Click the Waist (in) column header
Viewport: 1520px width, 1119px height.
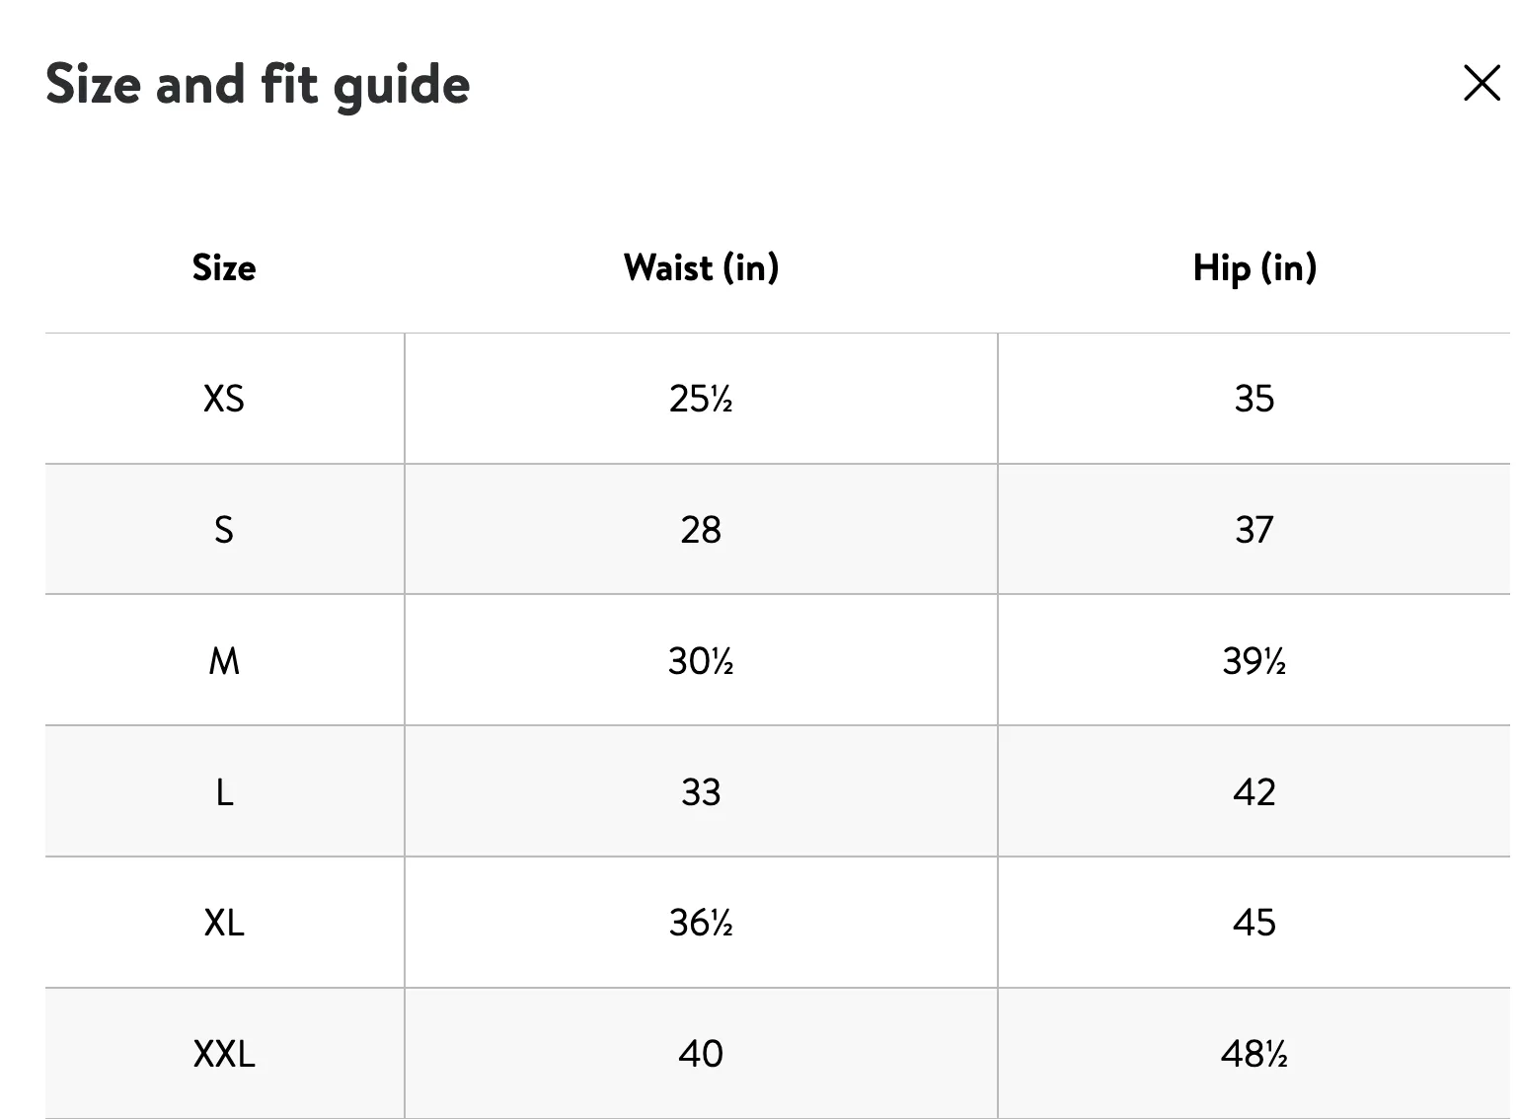pyautogui.click(x=701, y=267)
